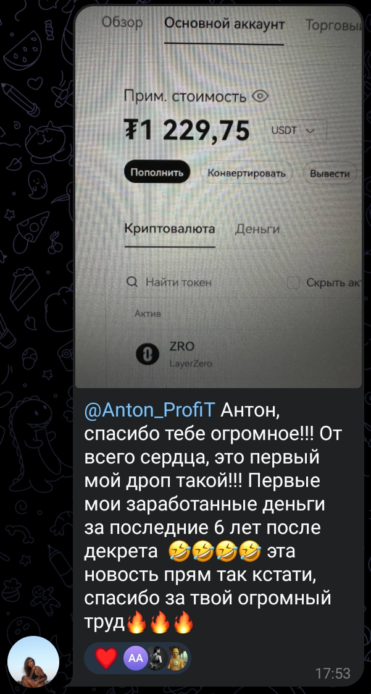Click the red heart reaction
Image resolution: width=371 pixels, height=694 pixels.
pos(107,658)
